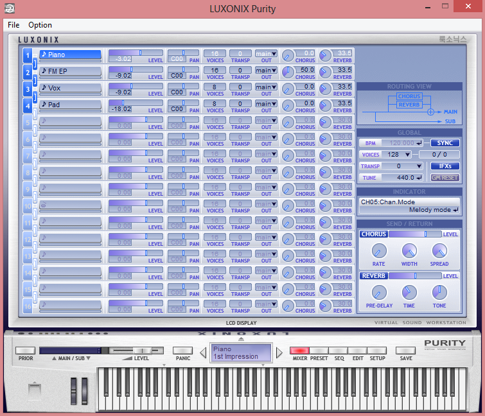This screenshot has width=485, height=416.
Task: Click the FM EP channel TRANSP field
Action: (x=240, y=70)
